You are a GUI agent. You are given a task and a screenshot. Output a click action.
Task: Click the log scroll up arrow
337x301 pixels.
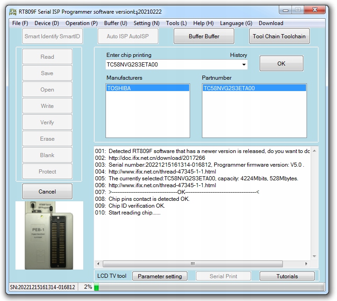314,151
